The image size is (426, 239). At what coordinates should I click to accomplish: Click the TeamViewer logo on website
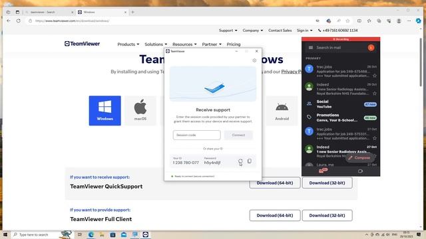82,44
